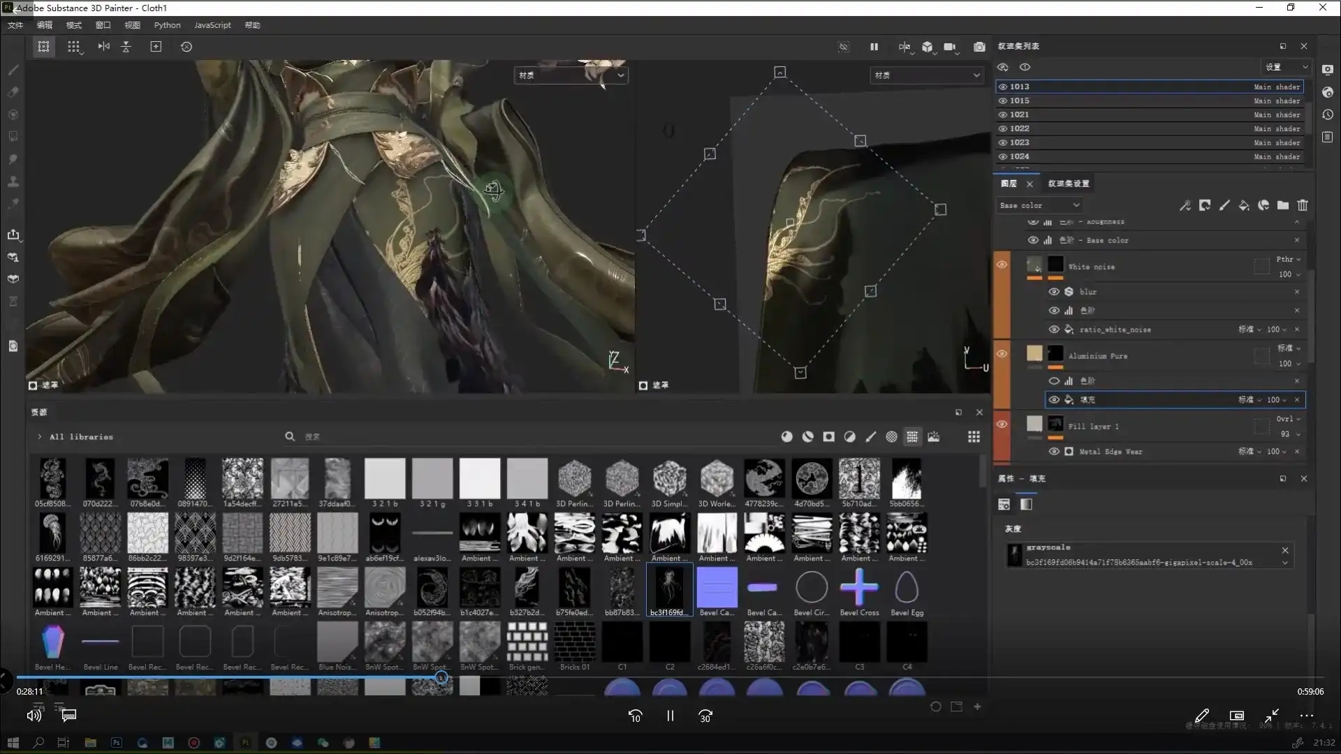Click the video progress bar handle
This screenshot has width=1341, height=754.
point(441,677)
